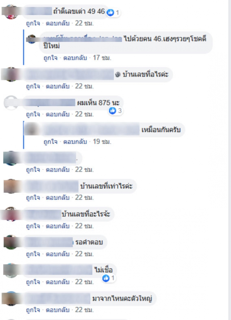The height and width of the screenshot is (320, 231).
Task: Reply to the รอคำตอบ comment
Action: coord(57,254)
